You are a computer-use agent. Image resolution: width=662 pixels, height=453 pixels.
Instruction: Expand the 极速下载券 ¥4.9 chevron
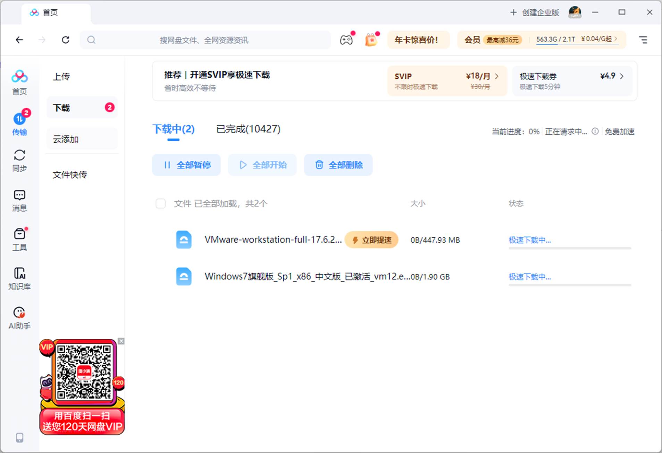click(x=622, y=76)
